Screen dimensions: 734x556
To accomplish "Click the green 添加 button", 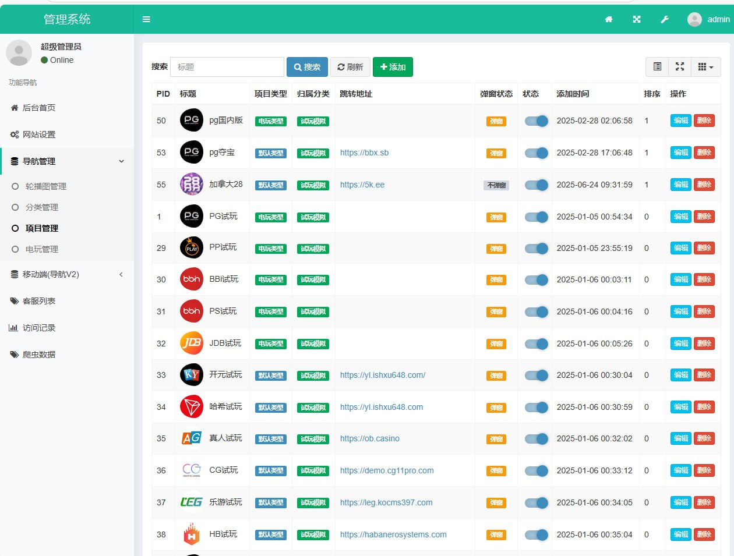I will click(393, 67).
